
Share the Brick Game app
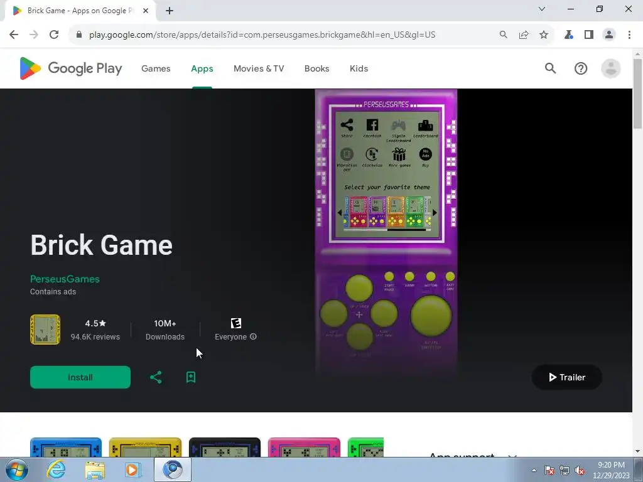pos(156,377)
